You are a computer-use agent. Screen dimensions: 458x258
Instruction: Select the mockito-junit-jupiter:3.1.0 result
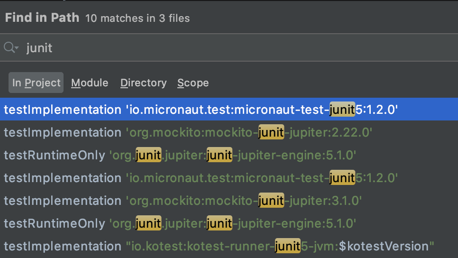tap(229, 201)
